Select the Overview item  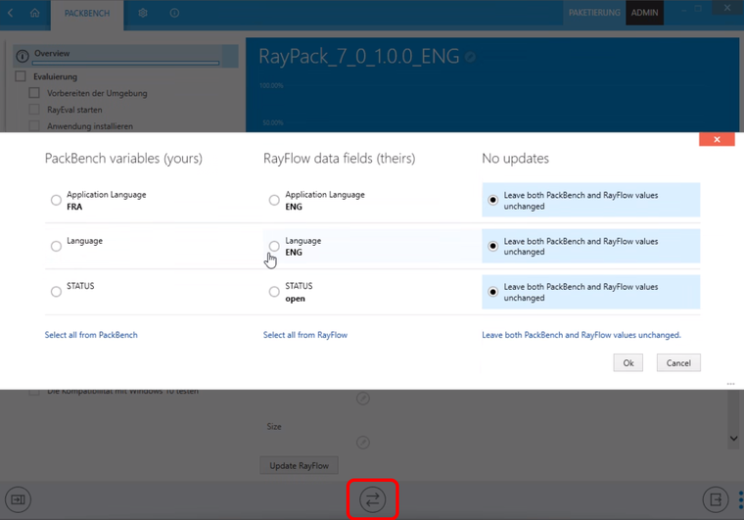point(125,56)
